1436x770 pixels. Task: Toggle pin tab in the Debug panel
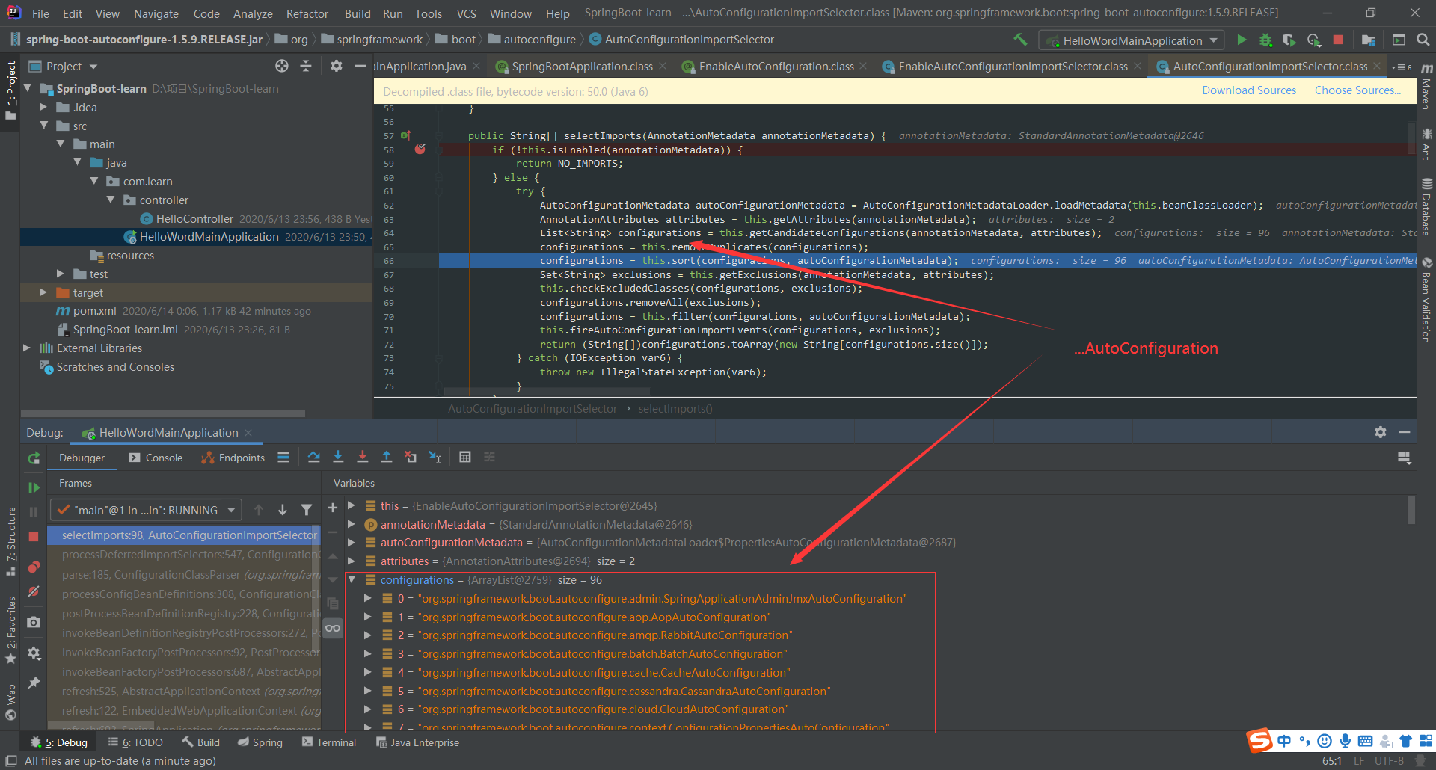34,683
